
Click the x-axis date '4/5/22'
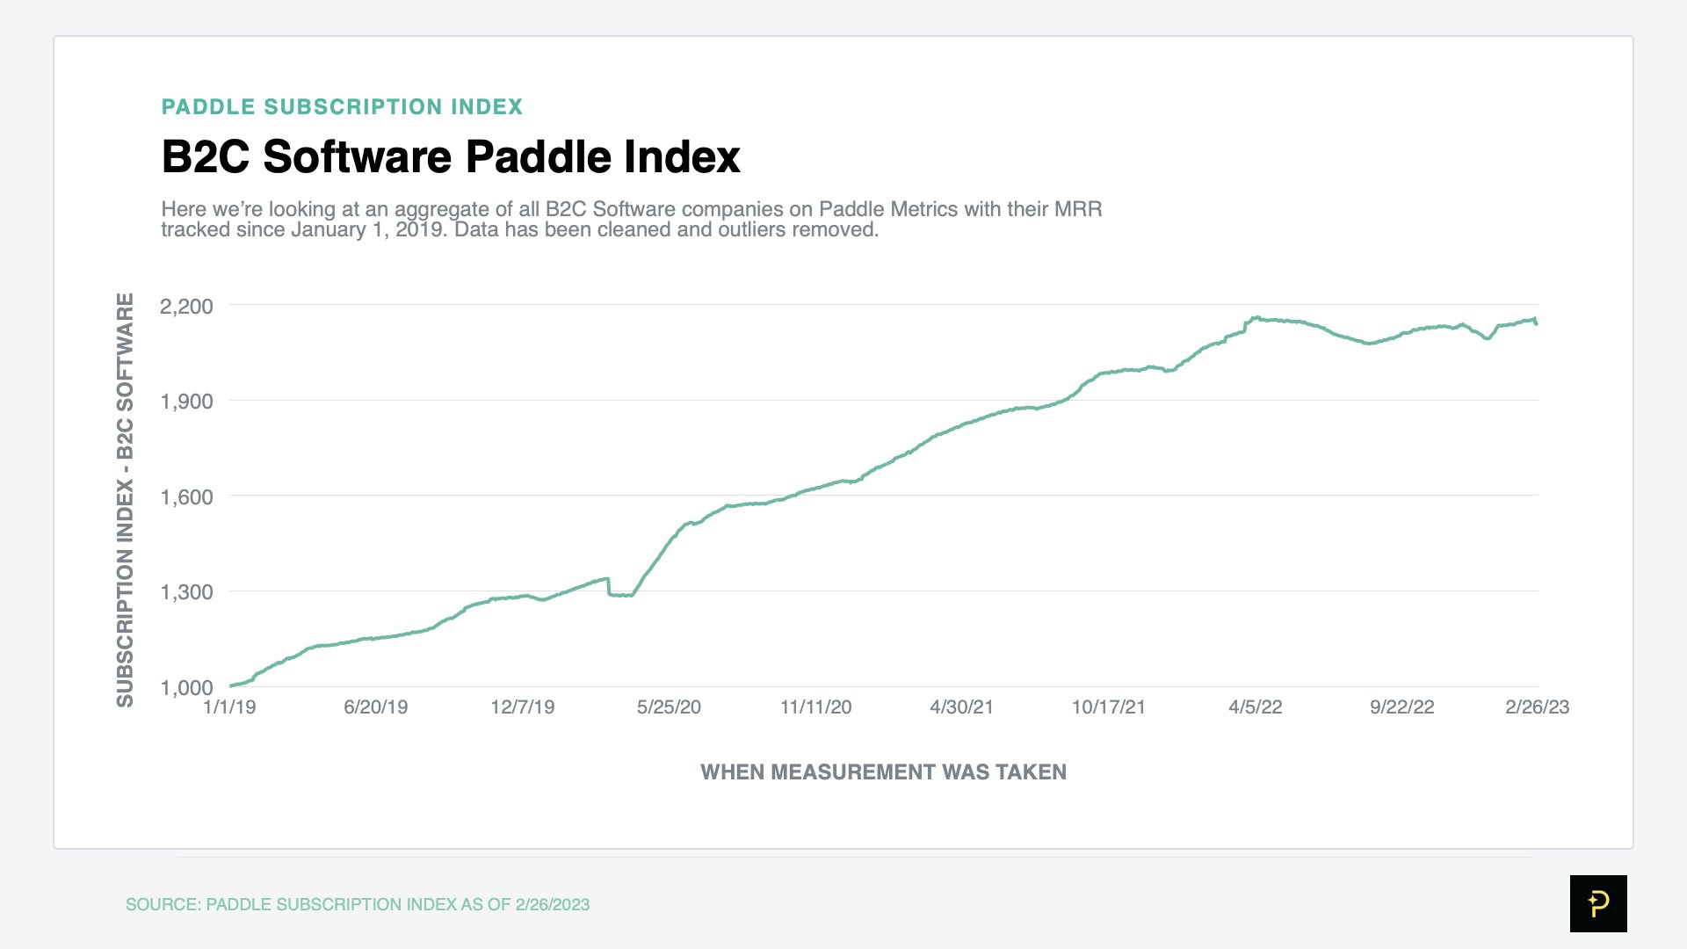(1256, 707)
